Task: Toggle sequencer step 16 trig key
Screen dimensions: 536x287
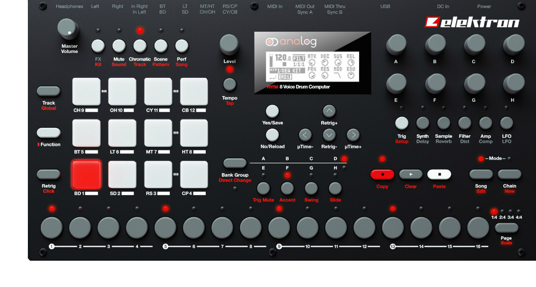Action: coord(478,227)
